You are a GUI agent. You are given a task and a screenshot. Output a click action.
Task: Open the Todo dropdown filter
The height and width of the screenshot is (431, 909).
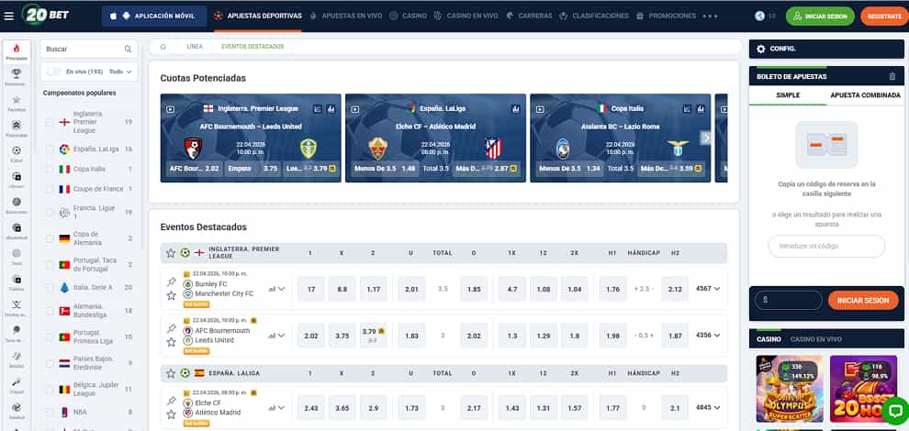[x=120, y=72]
